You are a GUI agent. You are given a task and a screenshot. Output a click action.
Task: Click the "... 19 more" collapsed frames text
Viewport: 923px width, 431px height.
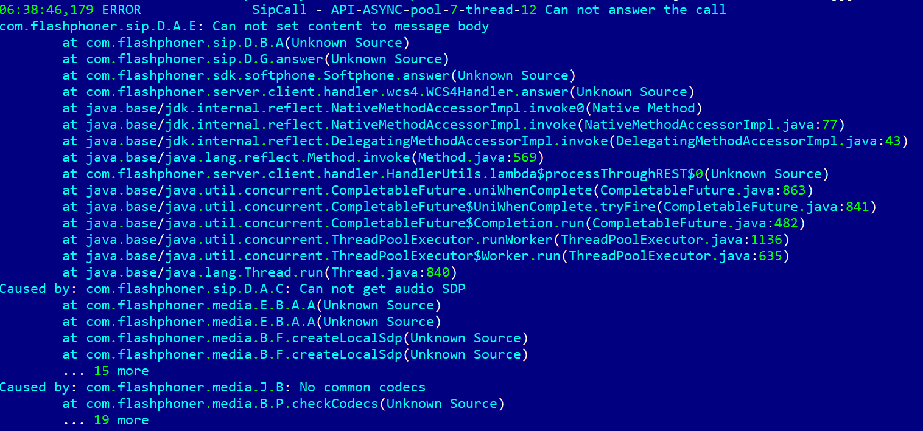pyautogui.click(x=105, y=420)
